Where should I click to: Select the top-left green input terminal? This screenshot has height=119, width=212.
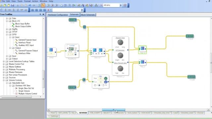(73, 20)
